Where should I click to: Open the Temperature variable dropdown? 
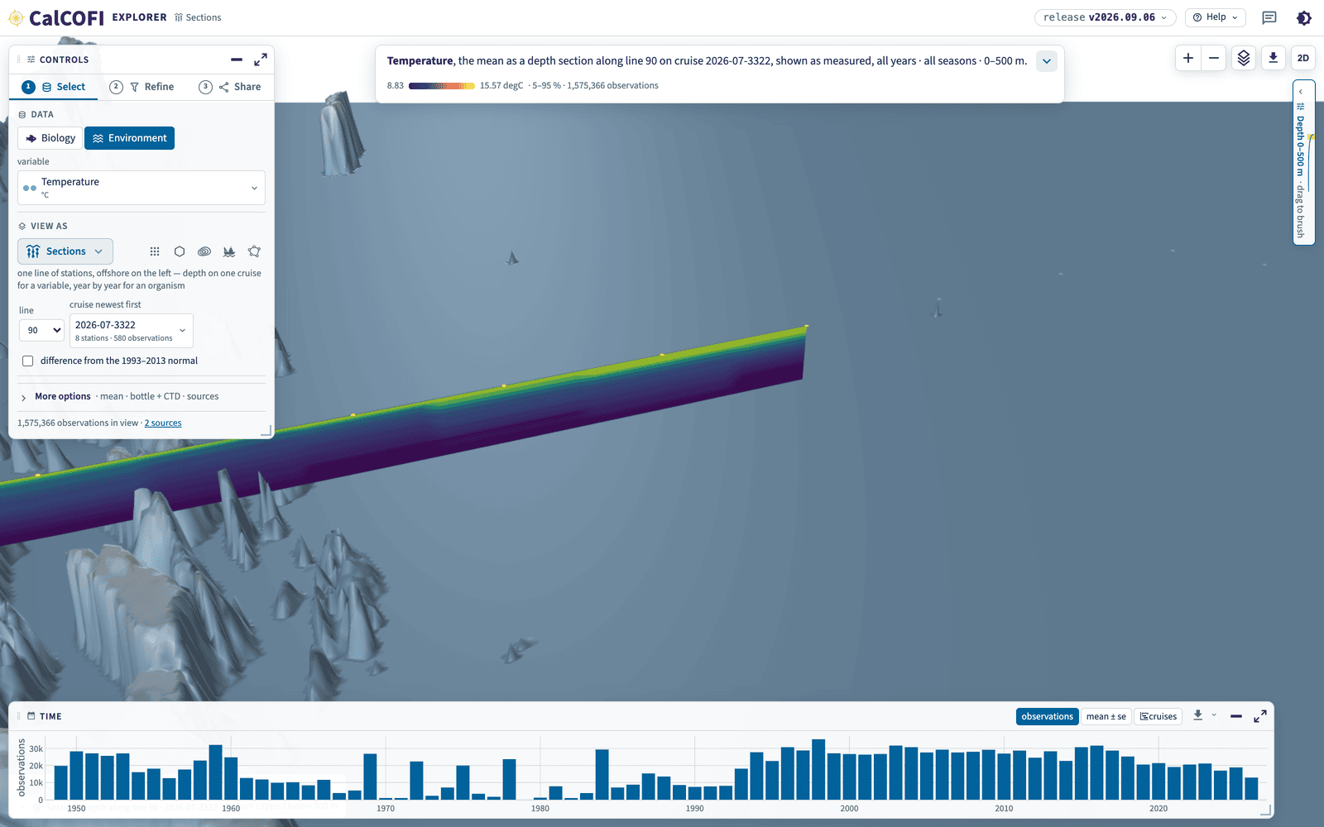(x=142, y=188)
